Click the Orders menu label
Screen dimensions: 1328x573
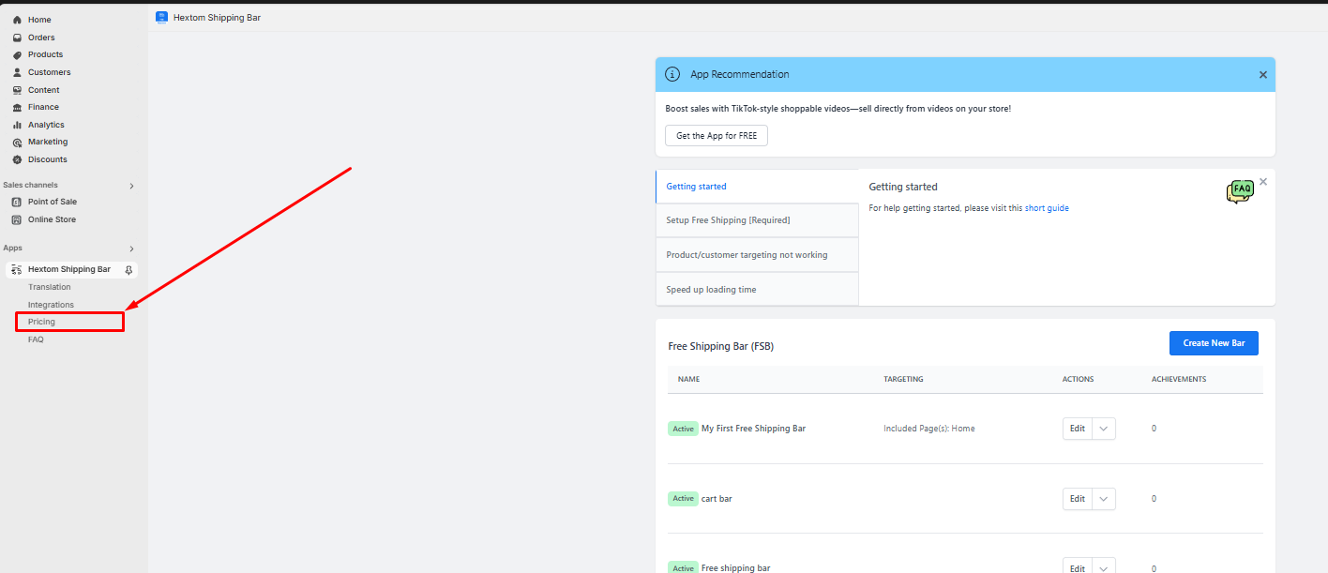pyautogui.click(x=41, y=38)
